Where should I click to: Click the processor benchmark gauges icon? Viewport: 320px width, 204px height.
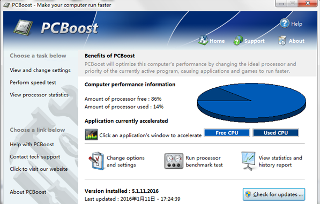tap(174, 161)
